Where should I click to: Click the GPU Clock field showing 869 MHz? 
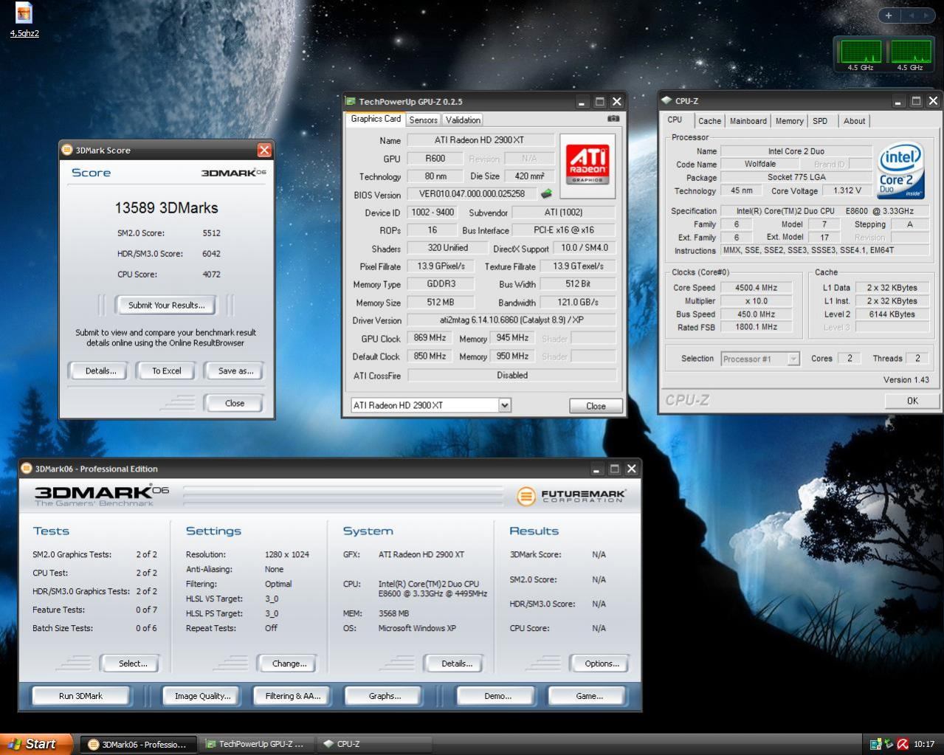click(429, 338)
